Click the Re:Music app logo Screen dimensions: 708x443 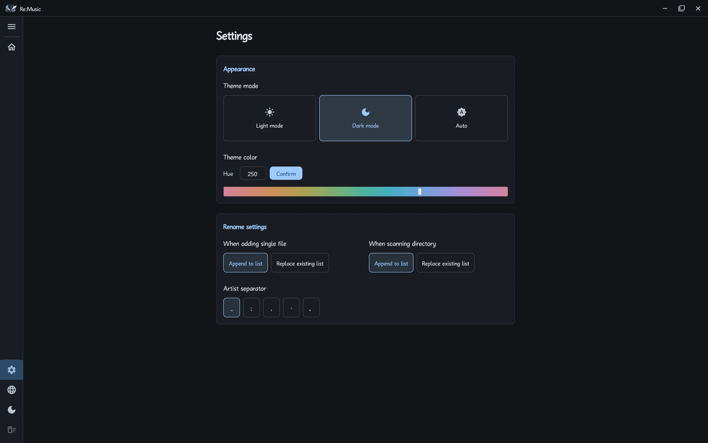tap(11, 9)
